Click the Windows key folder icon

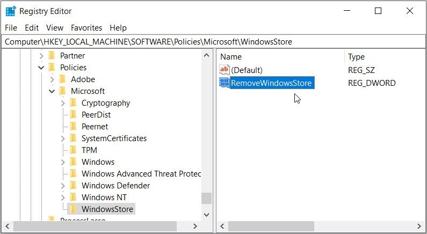coord(73,162)
